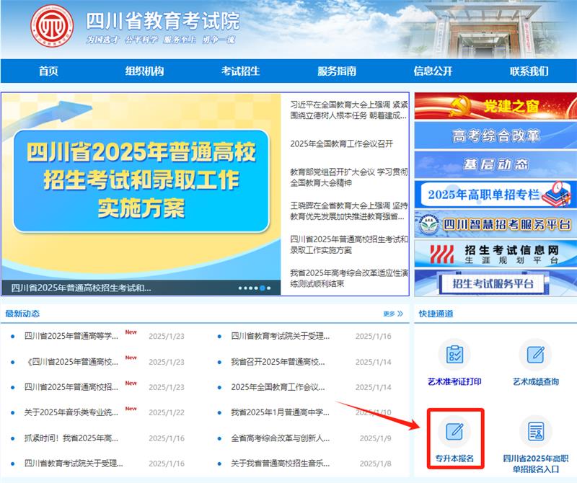
Task: Click the 快捷通道 section heading
Action: tap(436, 314)
